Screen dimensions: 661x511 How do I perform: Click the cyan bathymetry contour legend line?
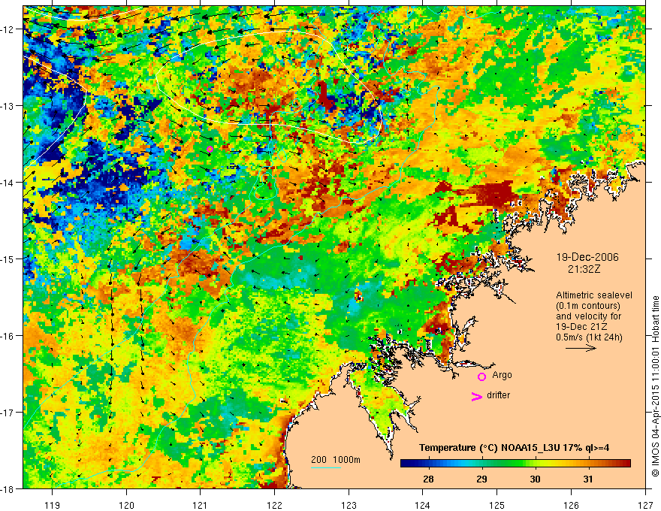point(326,467)
